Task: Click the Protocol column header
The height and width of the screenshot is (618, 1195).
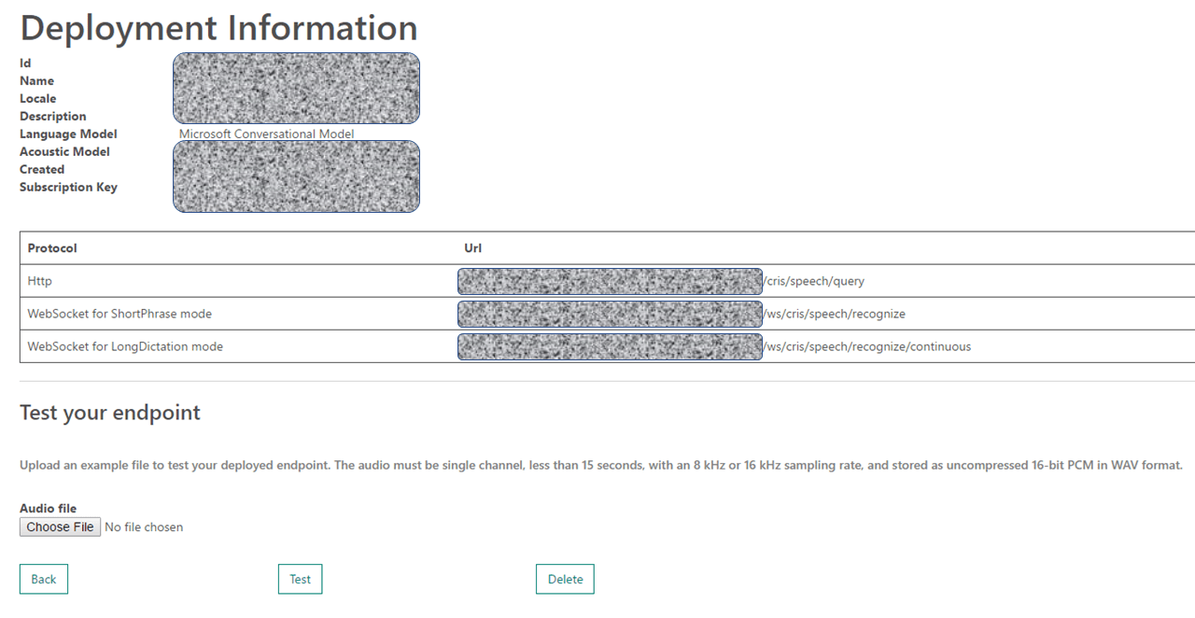Action: (x=52, y=248)
